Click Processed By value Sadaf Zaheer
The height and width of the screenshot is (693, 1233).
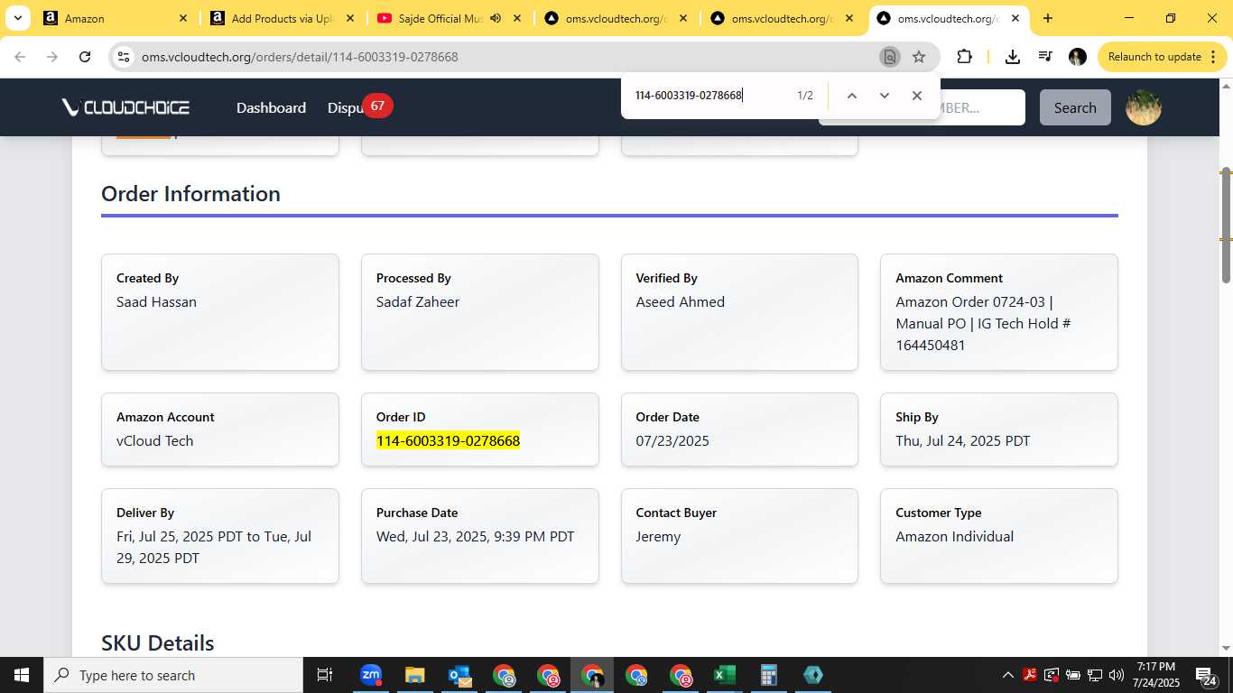418,301
